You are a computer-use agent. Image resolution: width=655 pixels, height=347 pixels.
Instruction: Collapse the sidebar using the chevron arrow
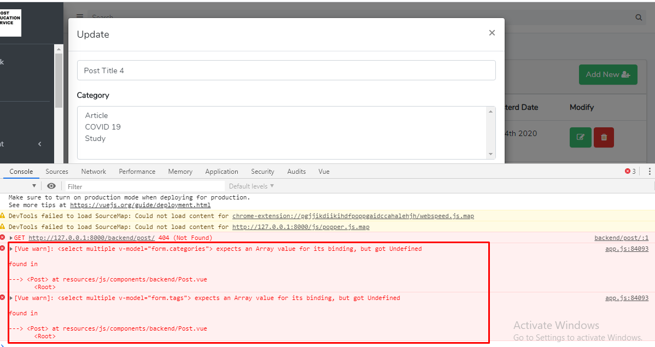coord(39,144)
